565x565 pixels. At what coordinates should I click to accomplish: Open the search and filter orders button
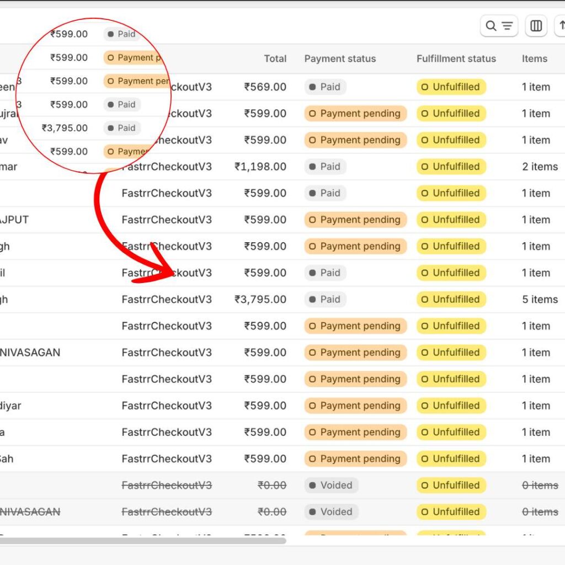499,26
